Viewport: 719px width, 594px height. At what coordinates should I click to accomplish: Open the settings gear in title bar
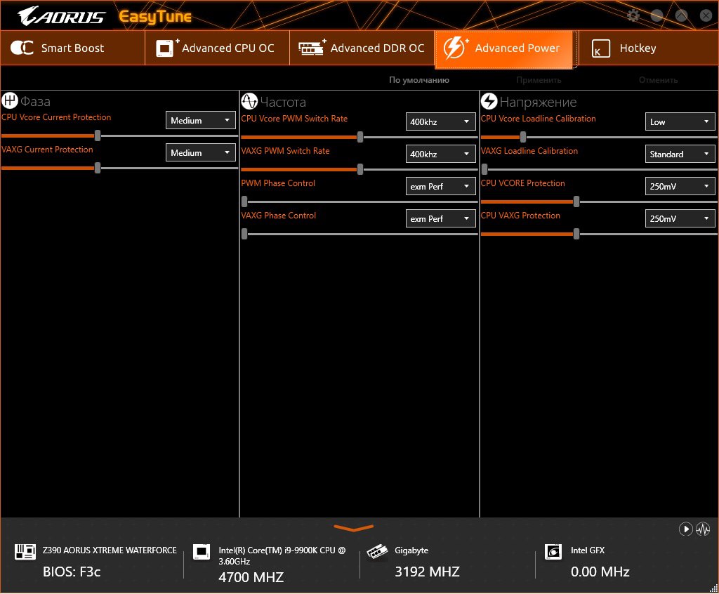(x=633, y=15)
